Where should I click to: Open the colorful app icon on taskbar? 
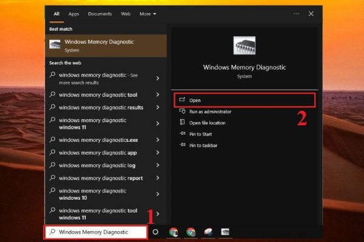click(208, 232)
